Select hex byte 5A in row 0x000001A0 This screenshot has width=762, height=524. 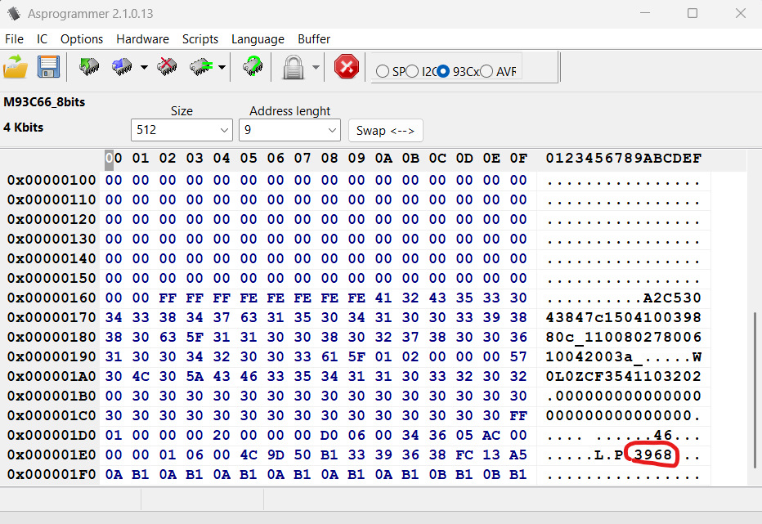(195, 376)
